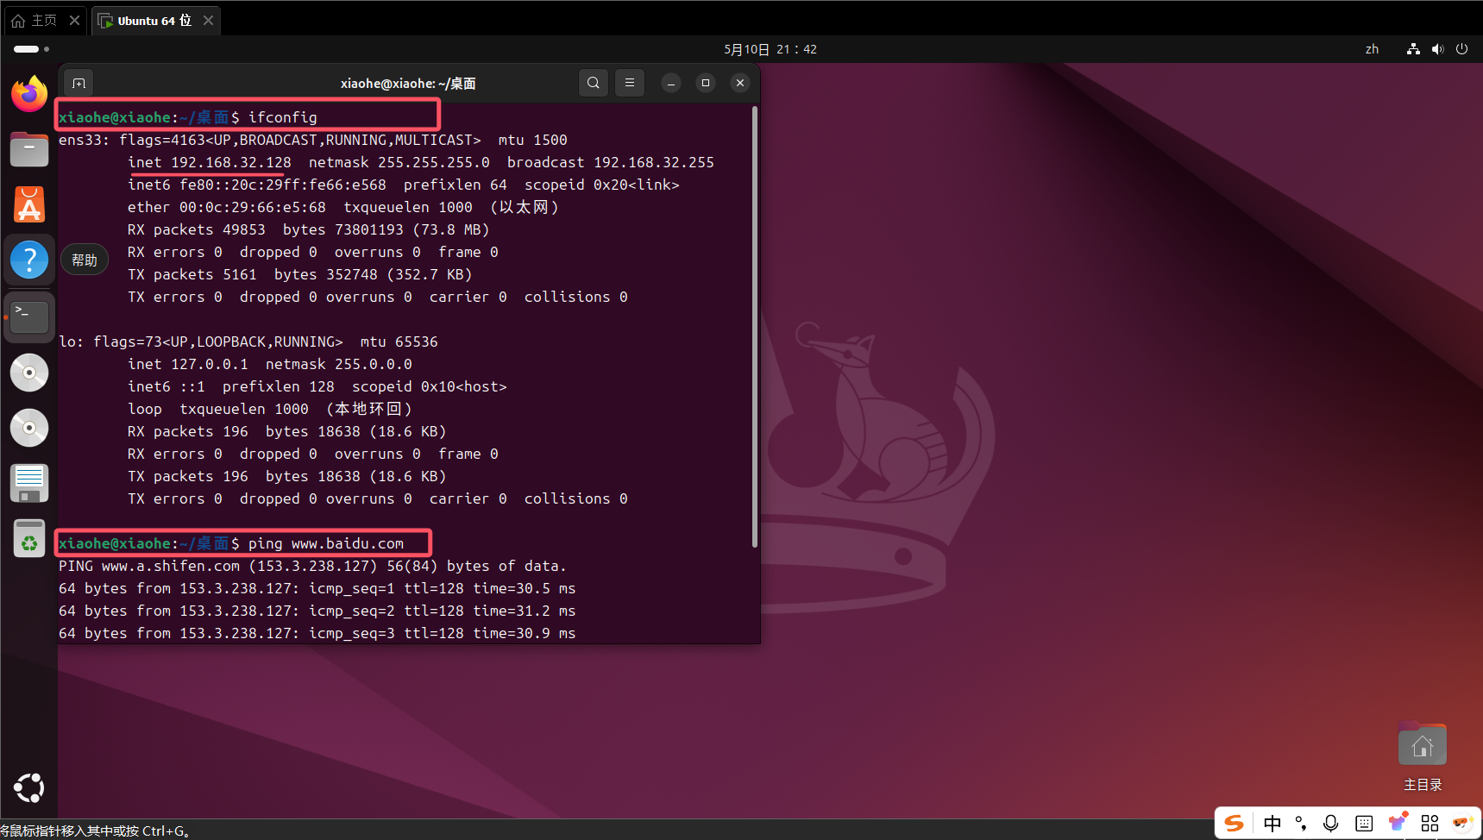Open Show Applications at the dock bottom
Screen dimensions: 1483x840
pyautogui.click(x=28, y=787)
